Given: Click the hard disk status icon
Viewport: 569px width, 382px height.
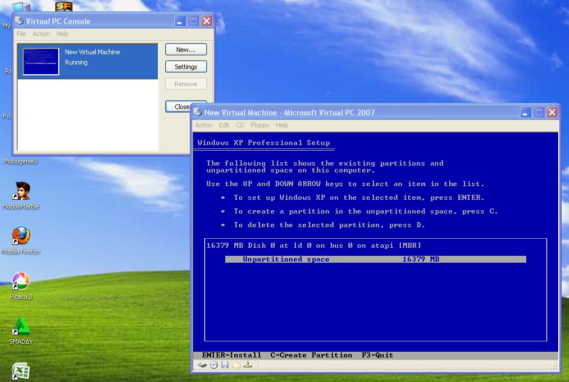Looking at the screenshot, I should [202, 365].
